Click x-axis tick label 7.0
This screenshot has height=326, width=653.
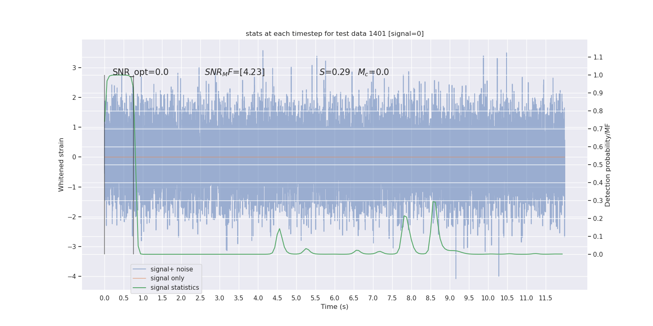pos(373,298)
